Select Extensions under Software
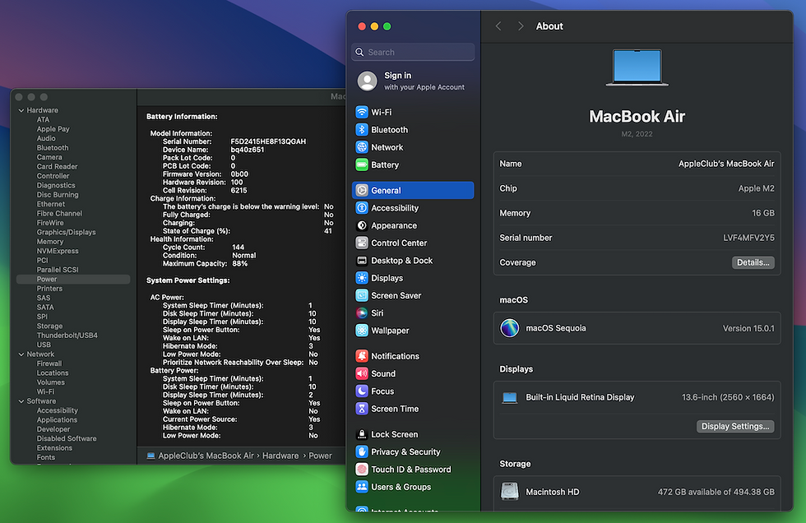 [x=54, y=448]
